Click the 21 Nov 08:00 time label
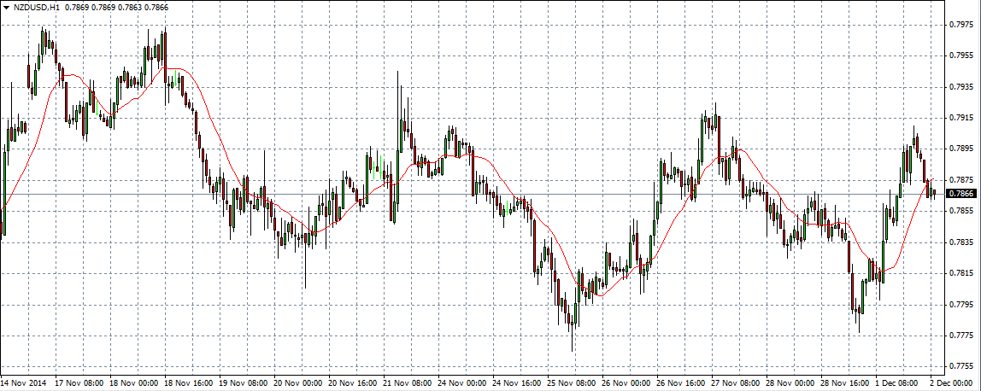This screenshot has height=391, width=981. click(406, 383)
